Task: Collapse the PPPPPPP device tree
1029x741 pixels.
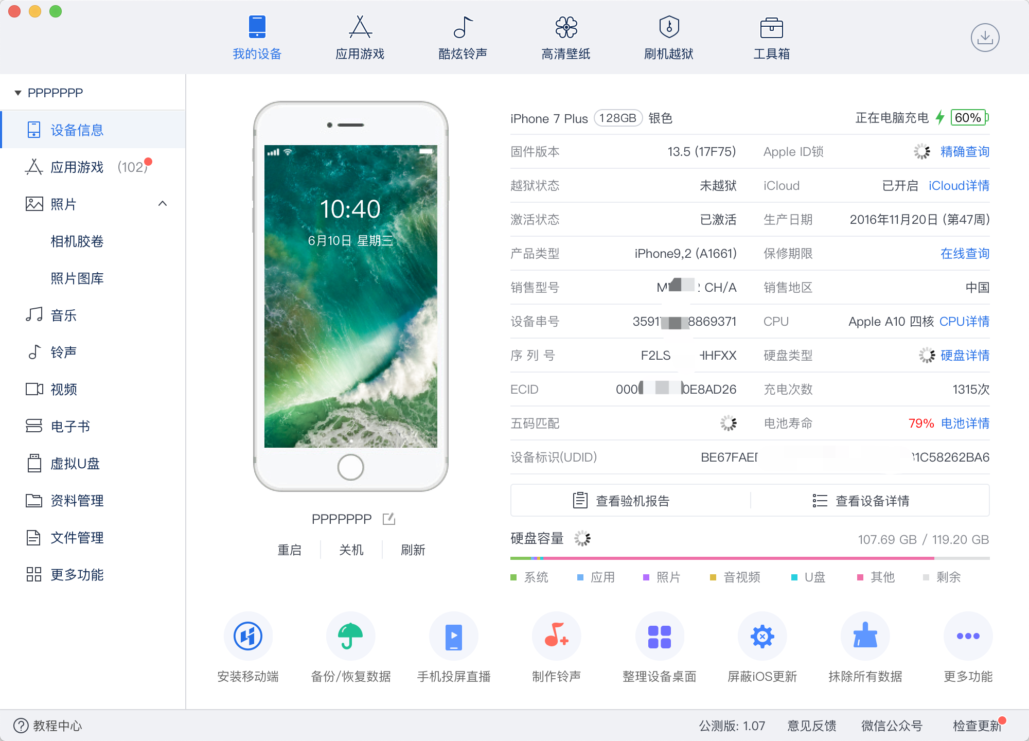Action: click(x=17, y=93)
